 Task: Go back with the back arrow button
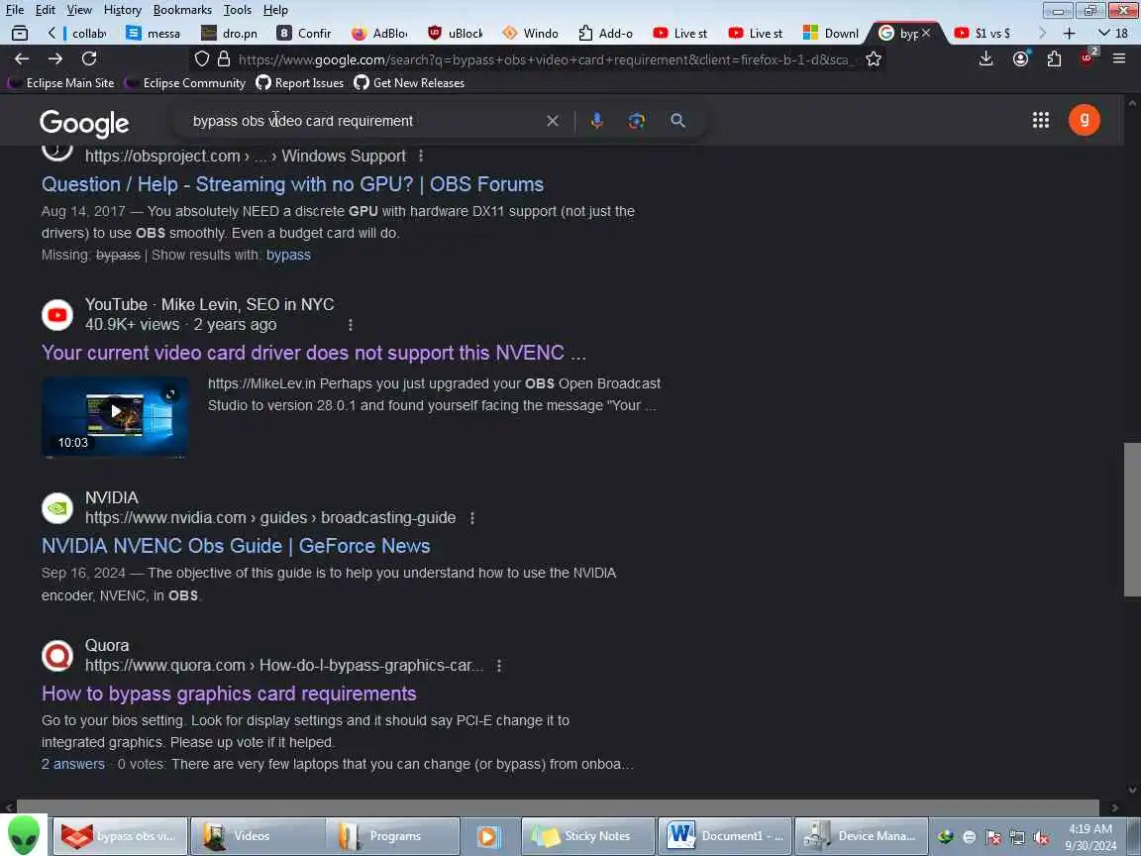point(22,59)
